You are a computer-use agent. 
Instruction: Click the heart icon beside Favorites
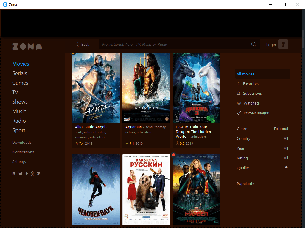coord(239,84)
